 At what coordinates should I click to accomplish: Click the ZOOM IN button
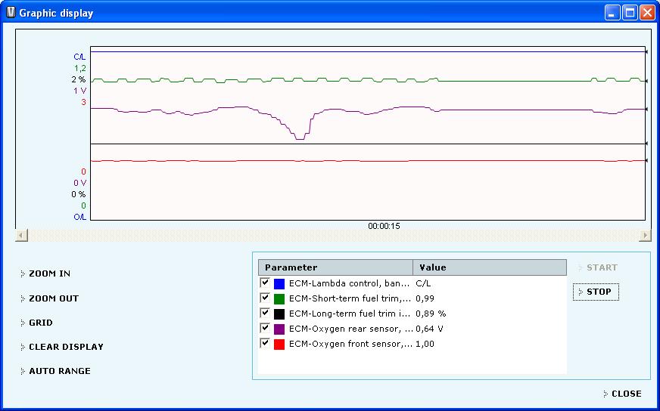[49, 273]
